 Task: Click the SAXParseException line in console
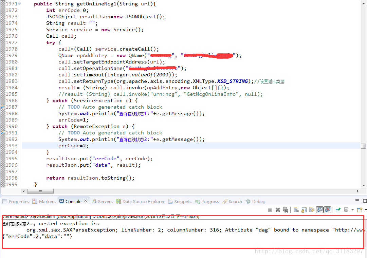(x=196, y=230)
